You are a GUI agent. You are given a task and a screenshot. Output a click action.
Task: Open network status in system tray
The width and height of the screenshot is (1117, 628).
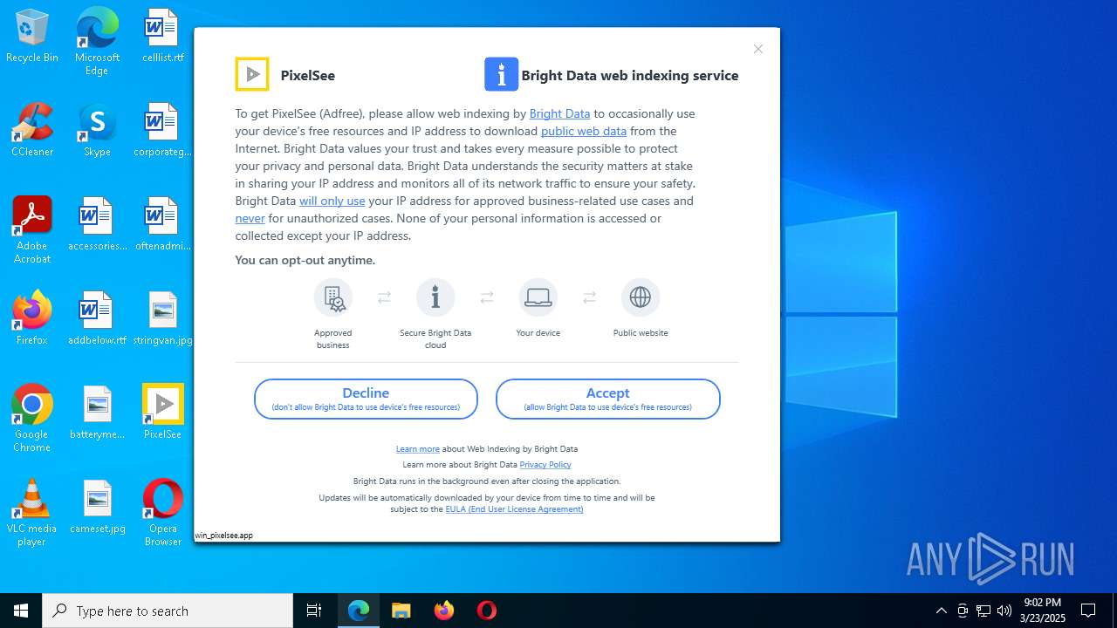click(983, 611)
